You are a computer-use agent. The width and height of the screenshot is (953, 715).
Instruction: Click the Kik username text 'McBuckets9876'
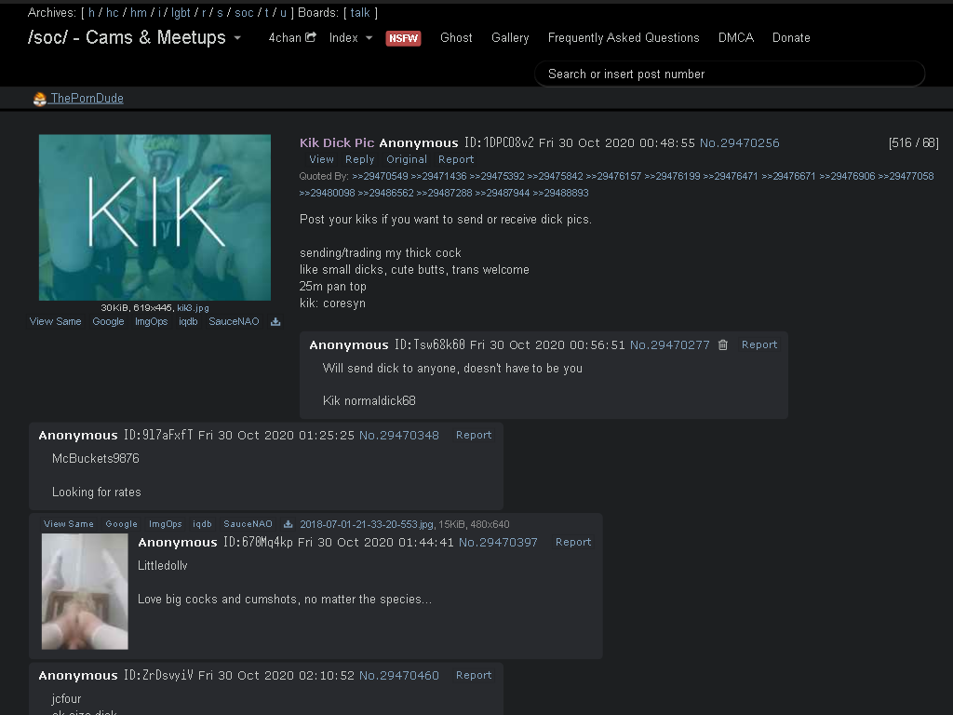(x=96, y=458)
